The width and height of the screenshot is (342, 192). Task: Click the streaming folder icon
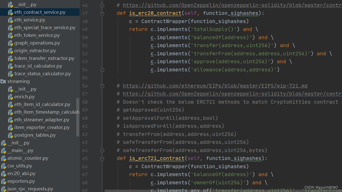pyautogui.click(x=3, y=81)
